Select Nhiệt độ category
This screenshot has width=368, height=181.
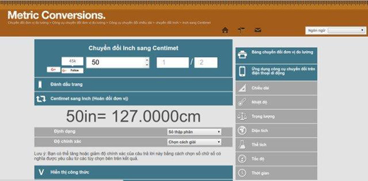coord(276,102)
